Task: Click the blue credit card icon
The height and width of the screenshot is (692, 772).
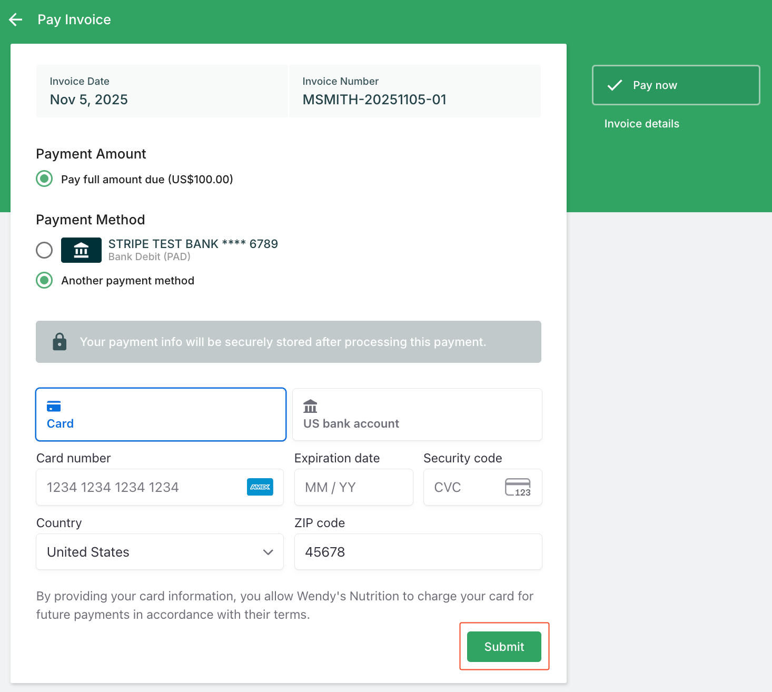Action: point(54,406)
